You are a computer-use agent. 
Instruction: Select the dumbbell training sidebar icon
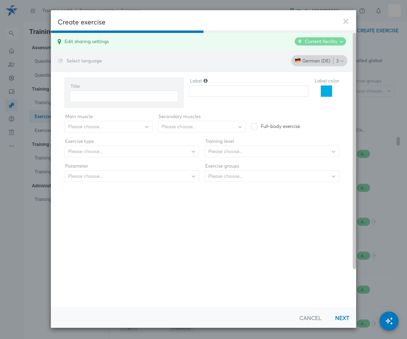pos(12,105)
